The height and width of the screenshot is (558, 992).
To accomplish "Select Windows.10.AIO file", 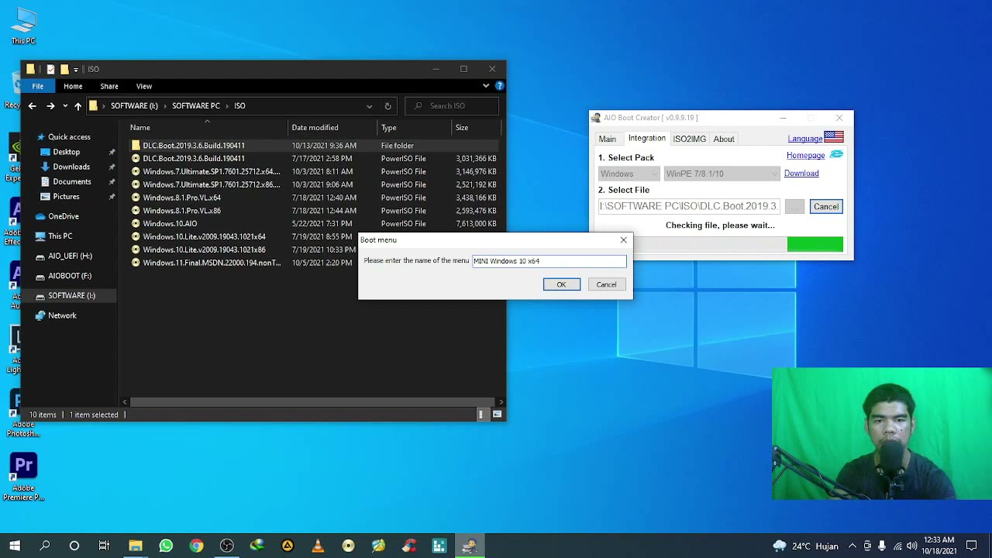I will (x=170, y=224).
